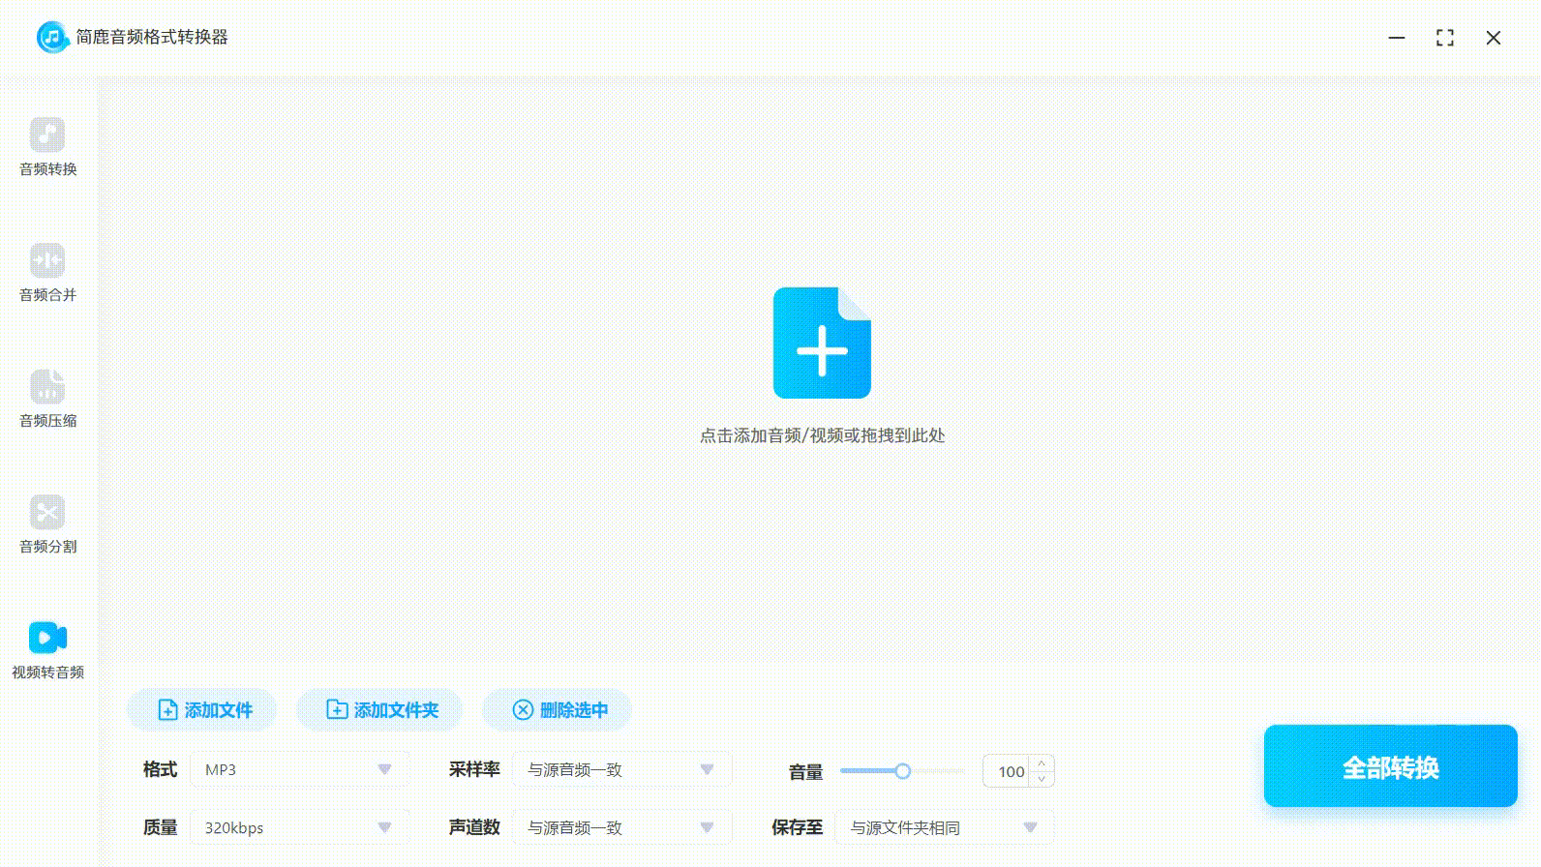Click the large add-file plus icon
This screenshot has width=1541, height=867.
pyautogui.click(x=822, y=343)
